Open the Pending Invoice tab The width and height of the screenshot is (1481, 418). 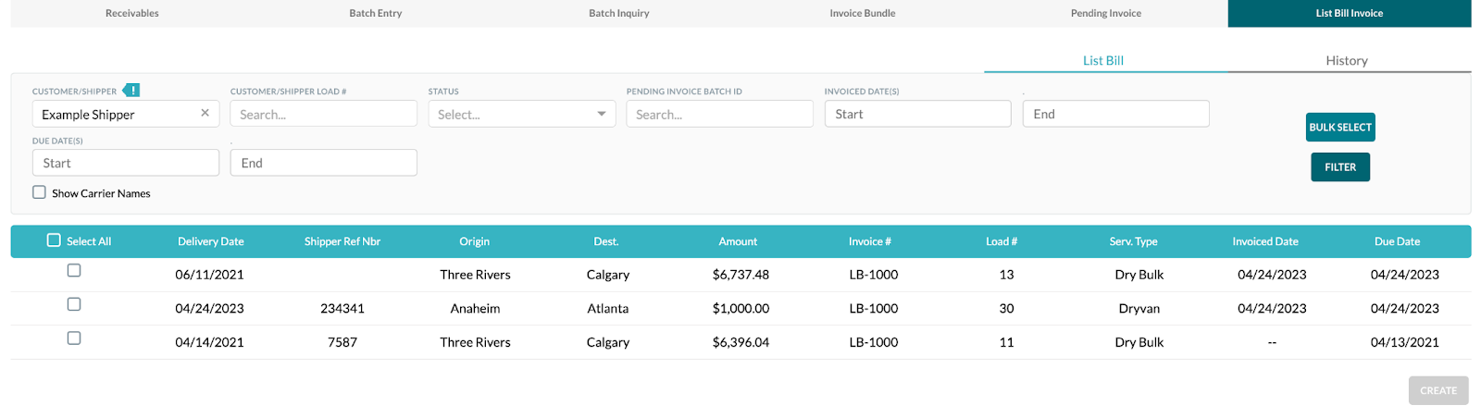[1106, 13]
